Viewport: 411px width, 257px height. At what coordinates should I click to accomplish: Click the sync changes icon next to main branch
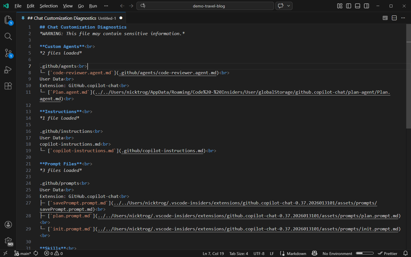pos(35,253)
